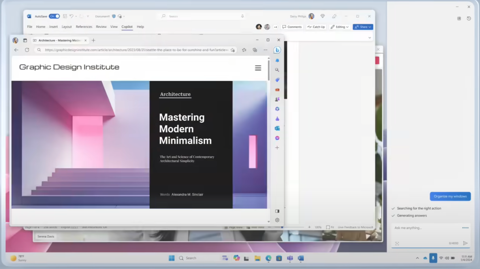Click Give Feedback to Microsoft link

tap(355, 227)
